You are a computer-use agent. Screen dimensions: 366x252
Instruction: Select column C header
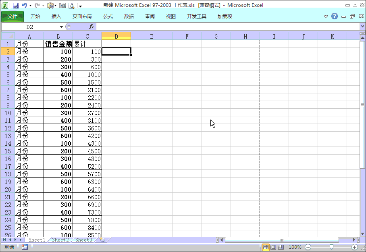87,36
